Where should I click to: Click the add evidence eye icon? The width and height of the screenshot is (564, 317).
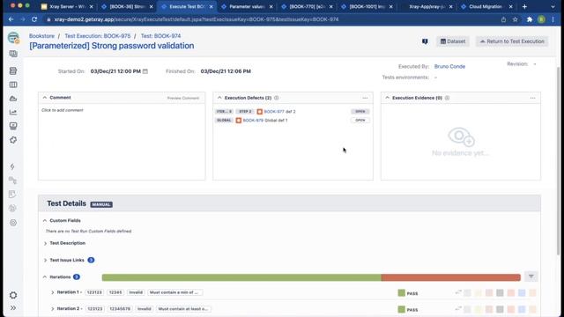coord(461,137)
